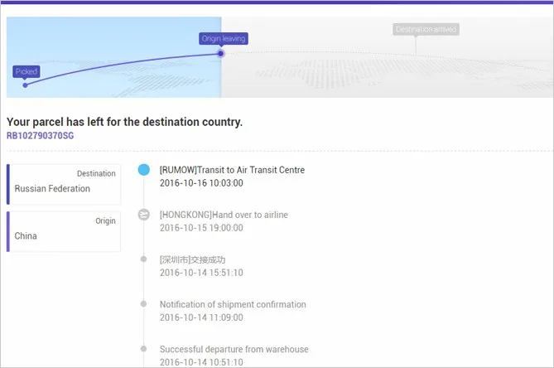Viewport: 554px width, 368px height.
Task: Click the dot beside 交接成功 entry
Action: [143, 259]
